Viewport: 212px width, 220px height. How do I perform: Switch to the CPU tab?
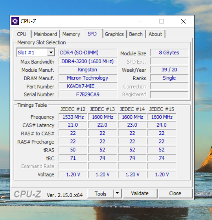pyautogui.click(x=22, y=34)
